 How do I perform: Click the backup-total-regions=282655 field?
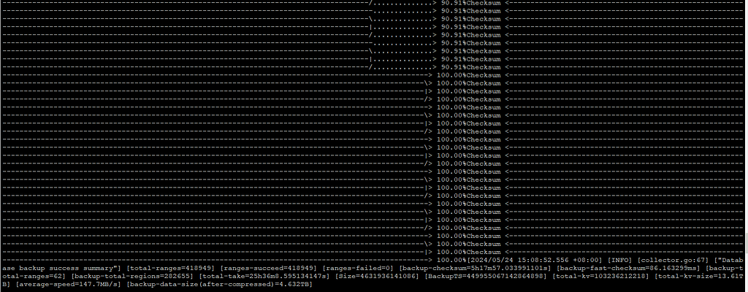point(132,276)
